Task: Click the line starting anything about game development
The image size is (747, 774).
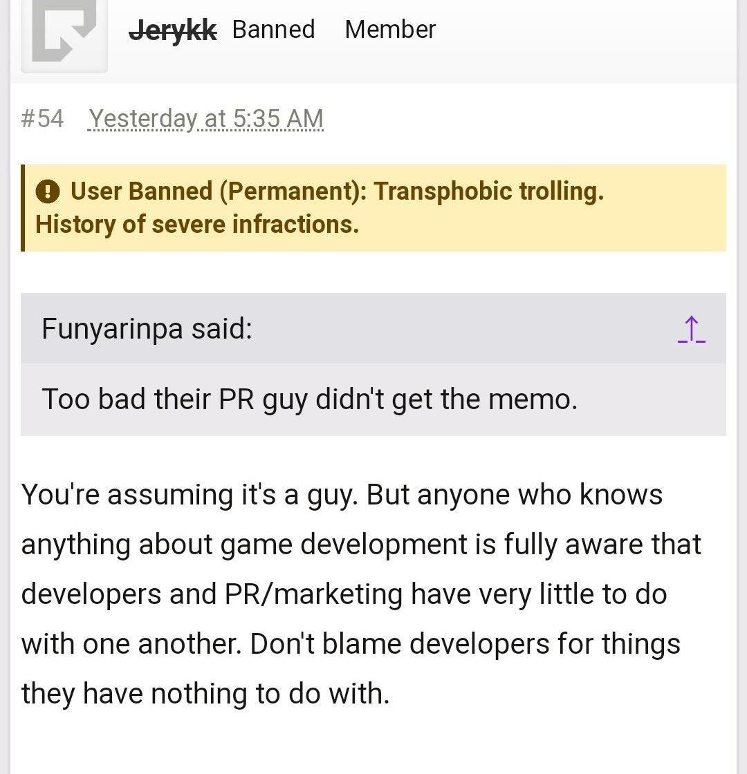Action: pos(360,545)
